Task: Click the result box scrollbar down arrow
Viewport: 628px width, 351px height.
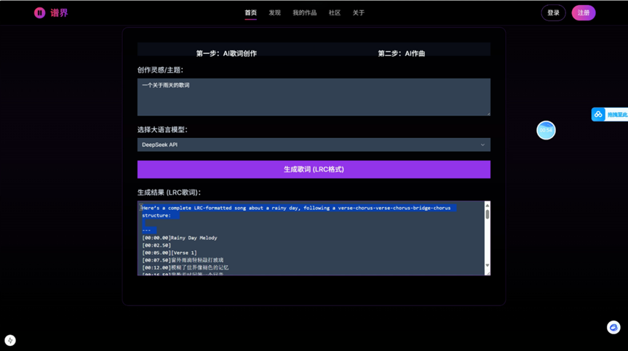Action: coord(488,265)
